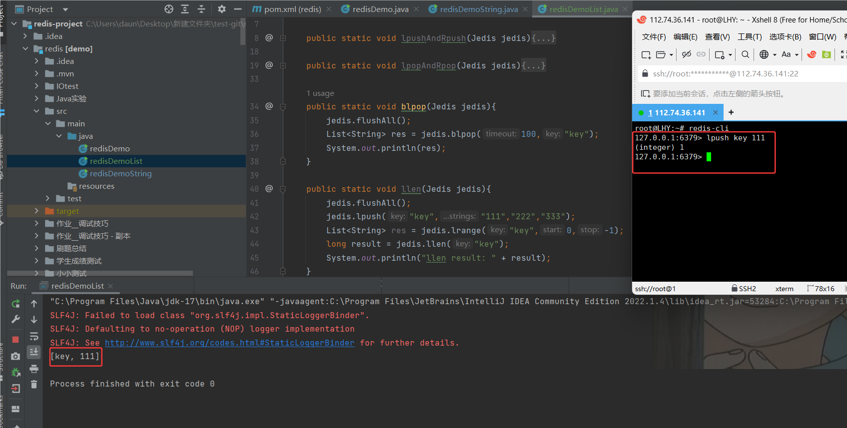Fold the blpop method
847x428 pixels.
283,106
